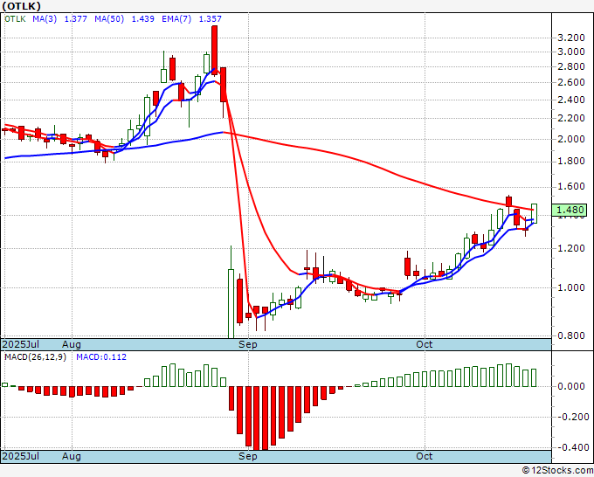Click Oct on the MACD panel axis
This screenshot has height=477, width=594.
click(x=424, y=456)
